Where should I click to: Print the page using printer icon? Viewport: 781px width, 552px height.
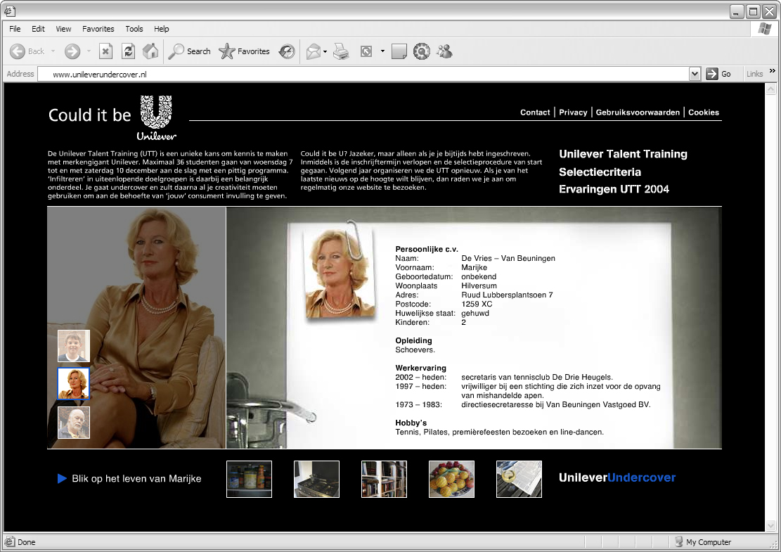(x=341, y=51)
